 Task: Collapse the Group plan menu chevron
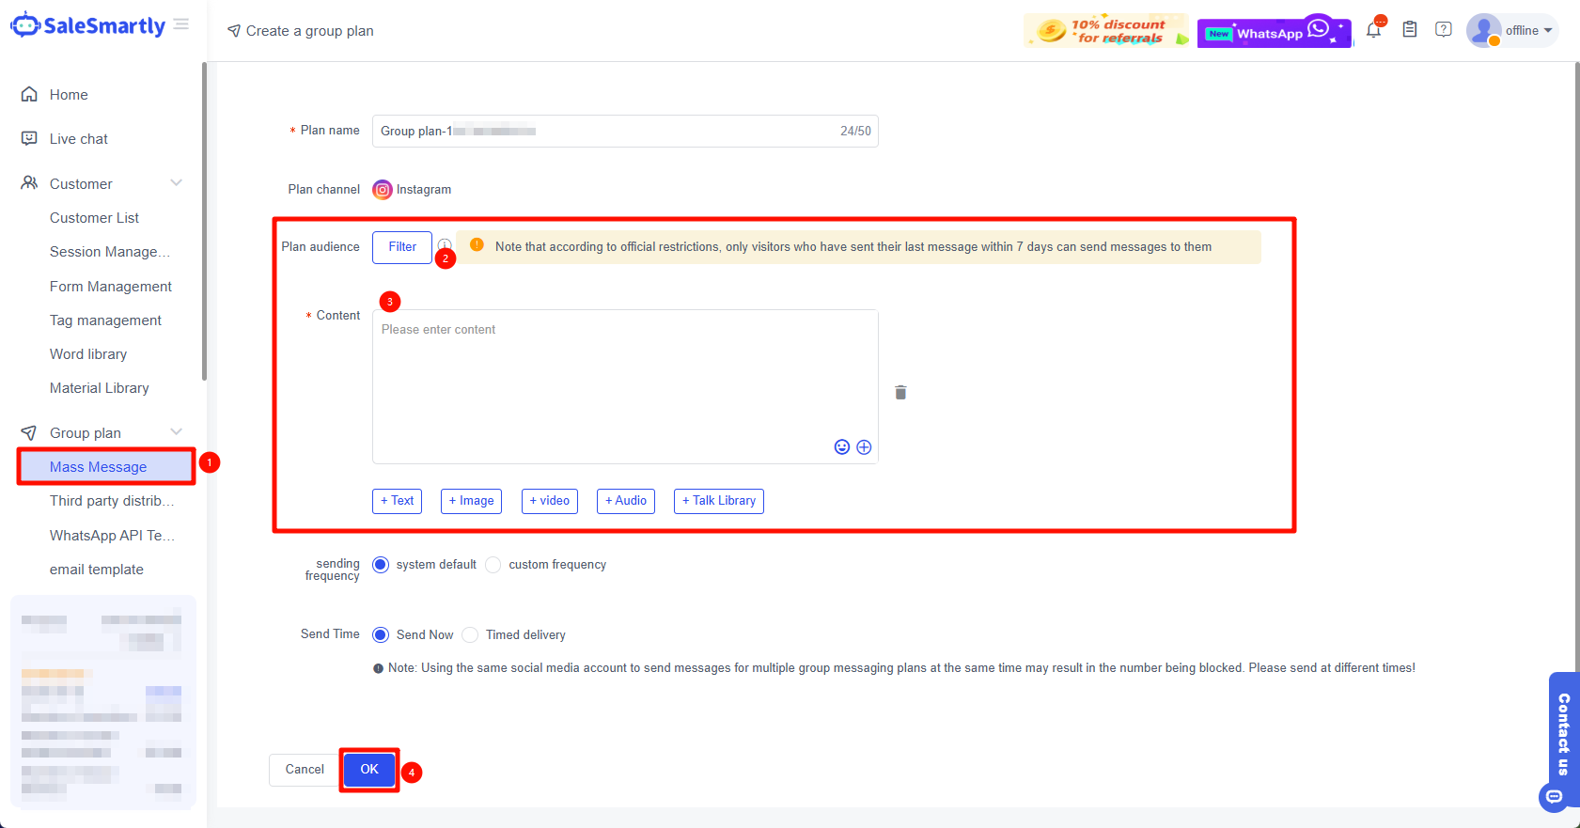(177, 431)
